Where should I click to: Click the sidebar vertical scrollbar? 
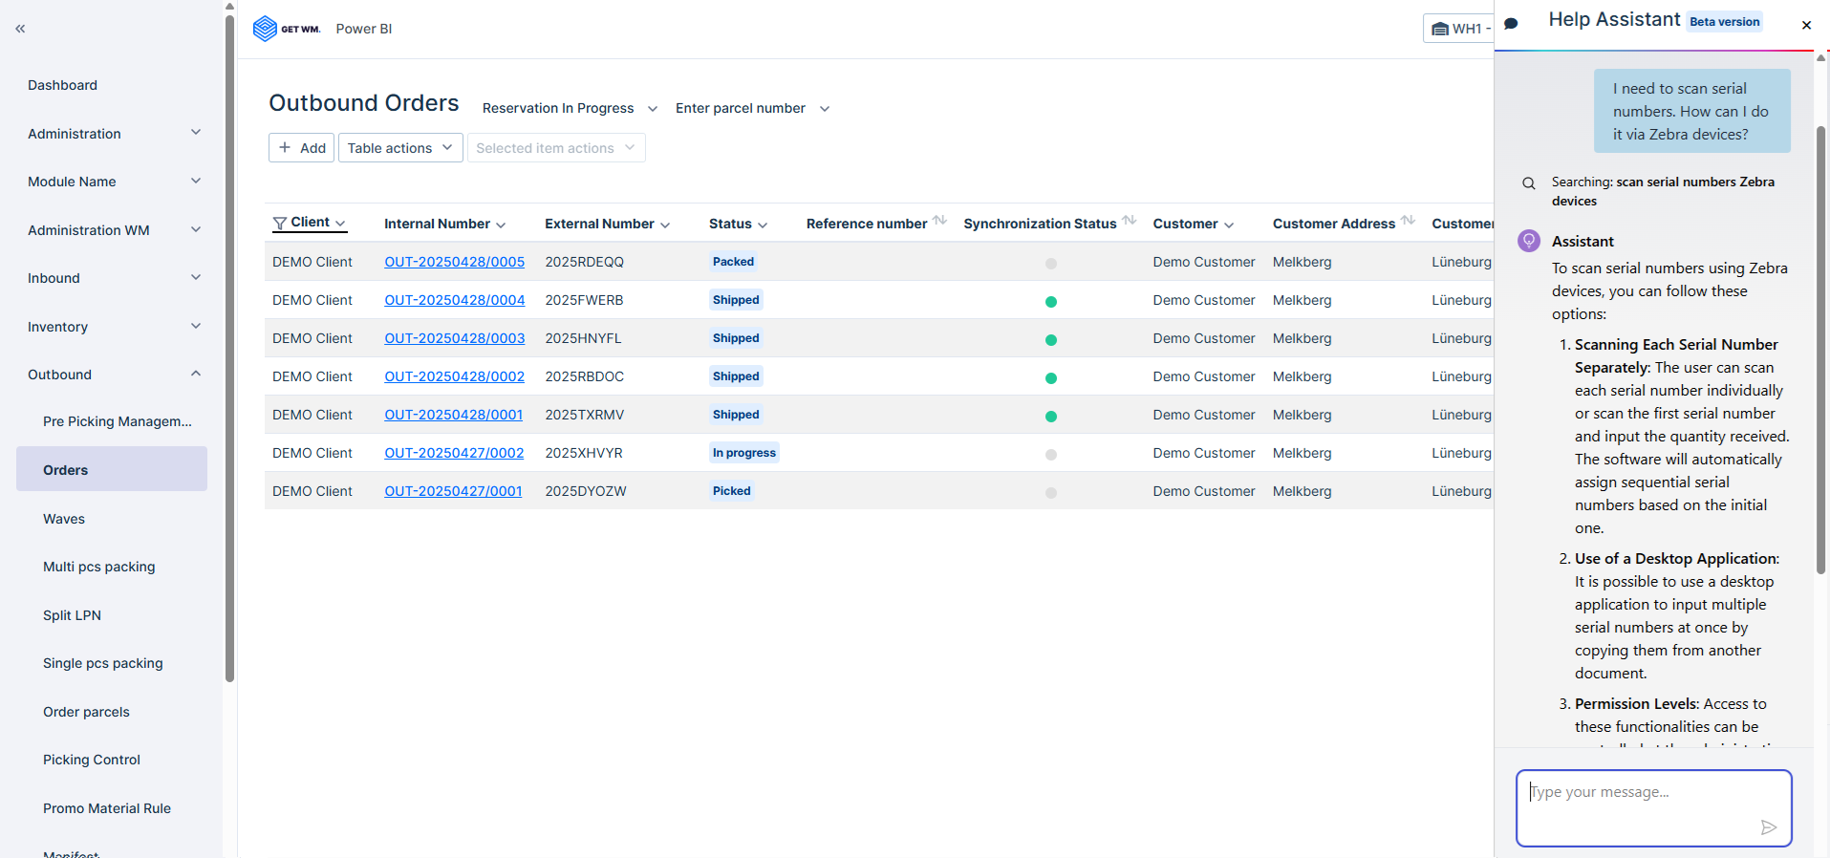pos(229,349)
